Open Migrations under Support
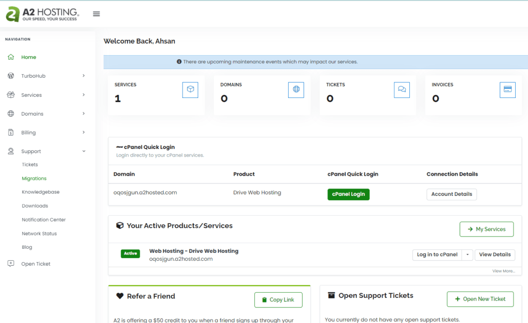Image resolution: width=528 pixels, height=323 pixels. click(34, 178)
